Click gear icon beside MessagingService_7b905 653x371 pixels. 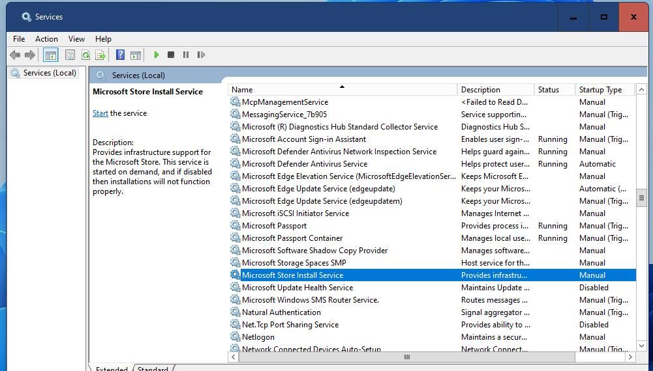click(x=235, y=115)
